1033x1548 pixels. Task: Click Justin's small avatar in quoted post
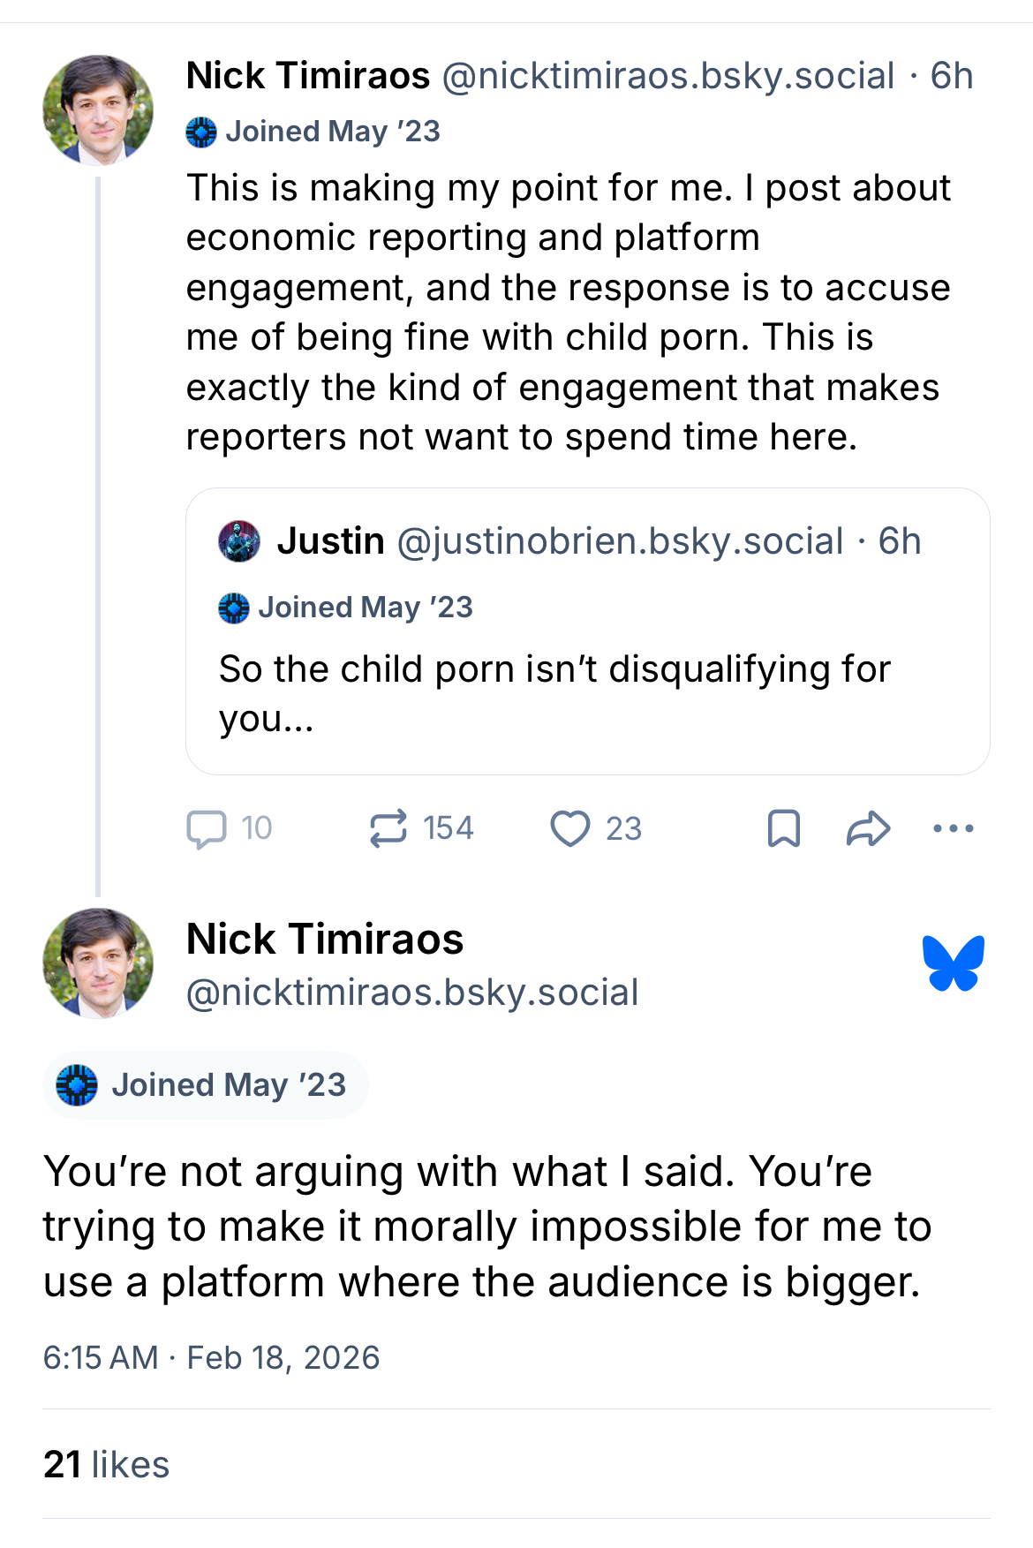(239, 541)
